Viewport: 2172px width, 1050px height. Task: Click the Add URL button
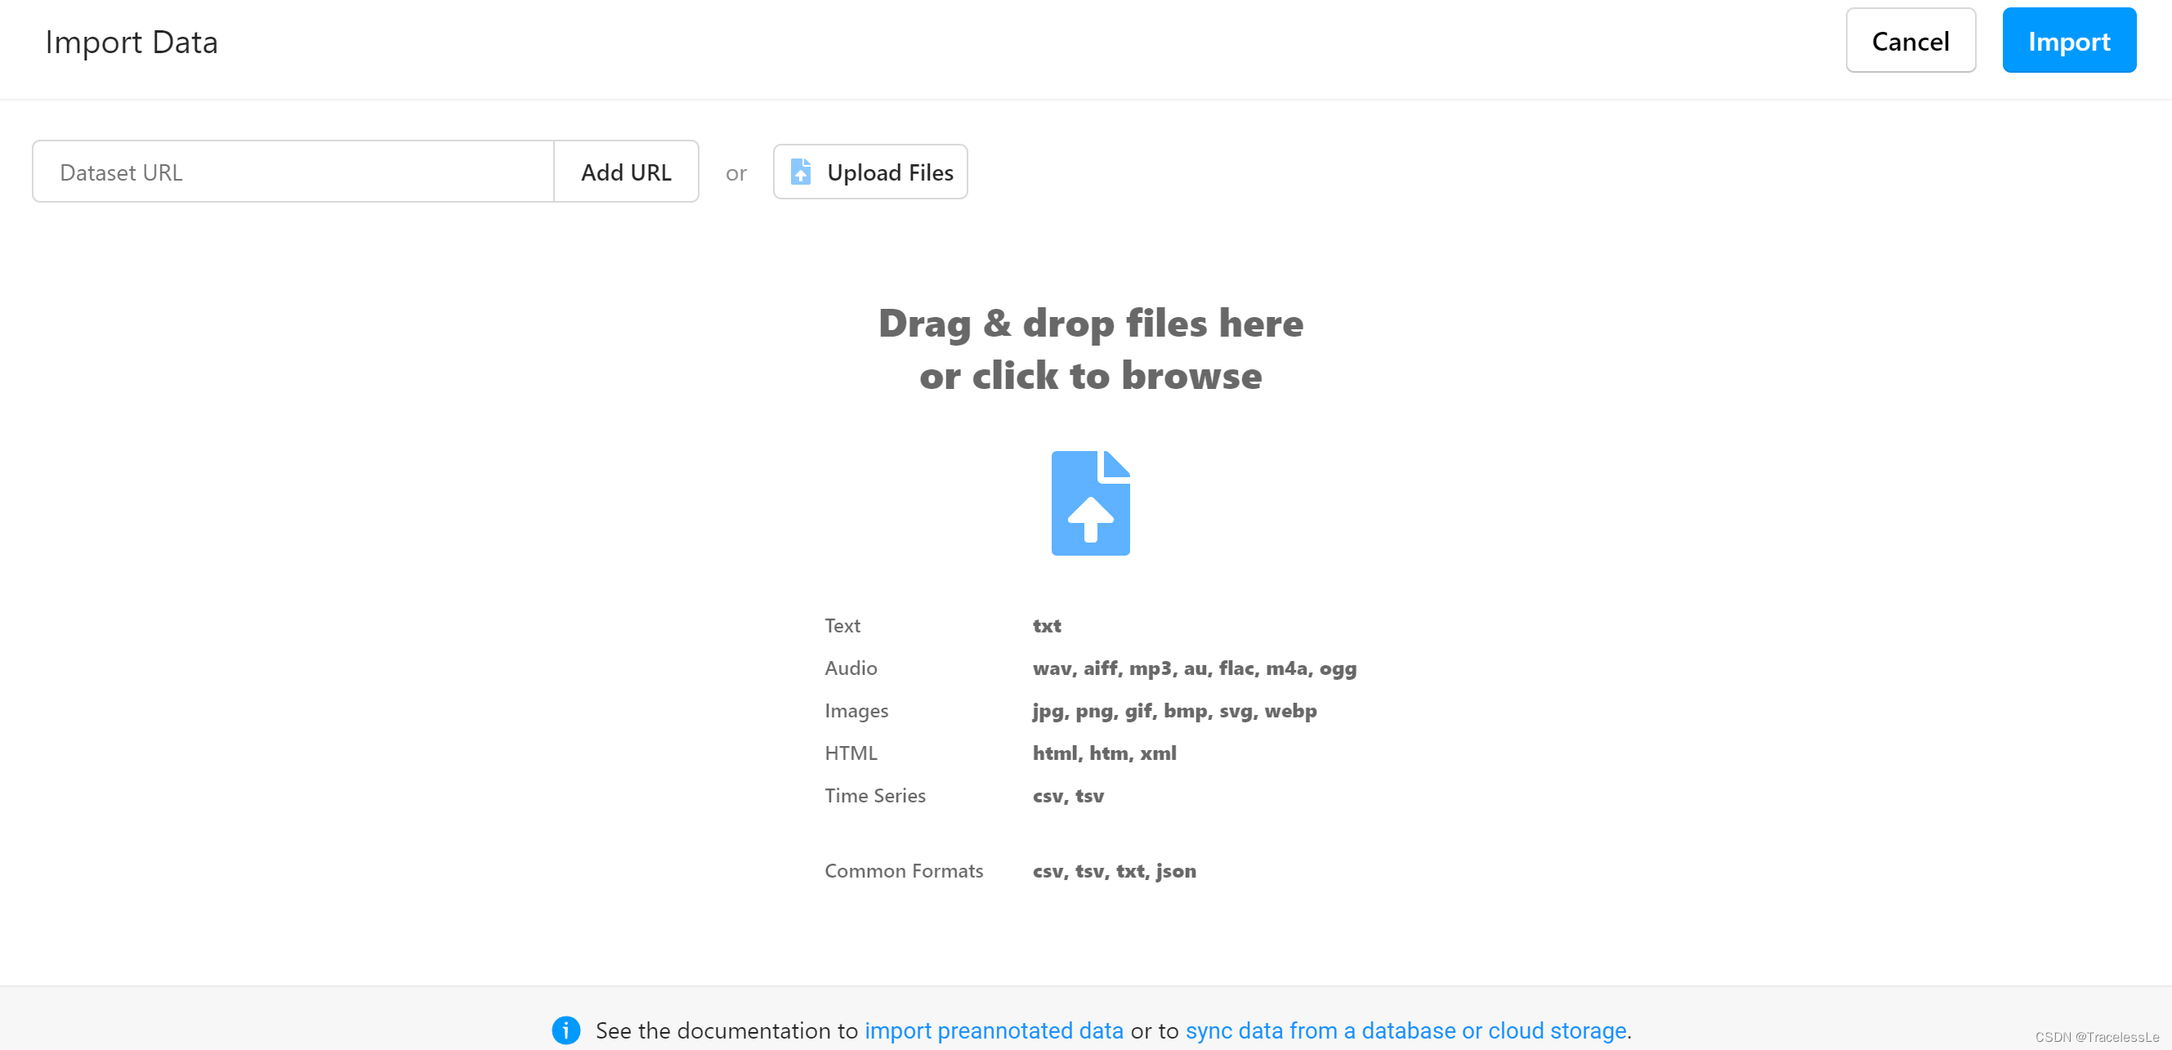626,172
